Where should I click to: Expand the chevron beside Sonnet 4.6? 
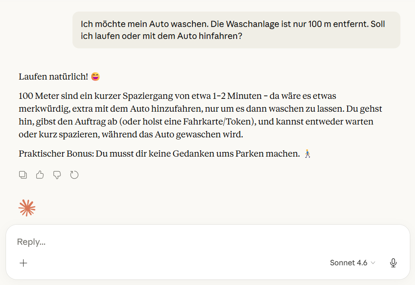373,263
